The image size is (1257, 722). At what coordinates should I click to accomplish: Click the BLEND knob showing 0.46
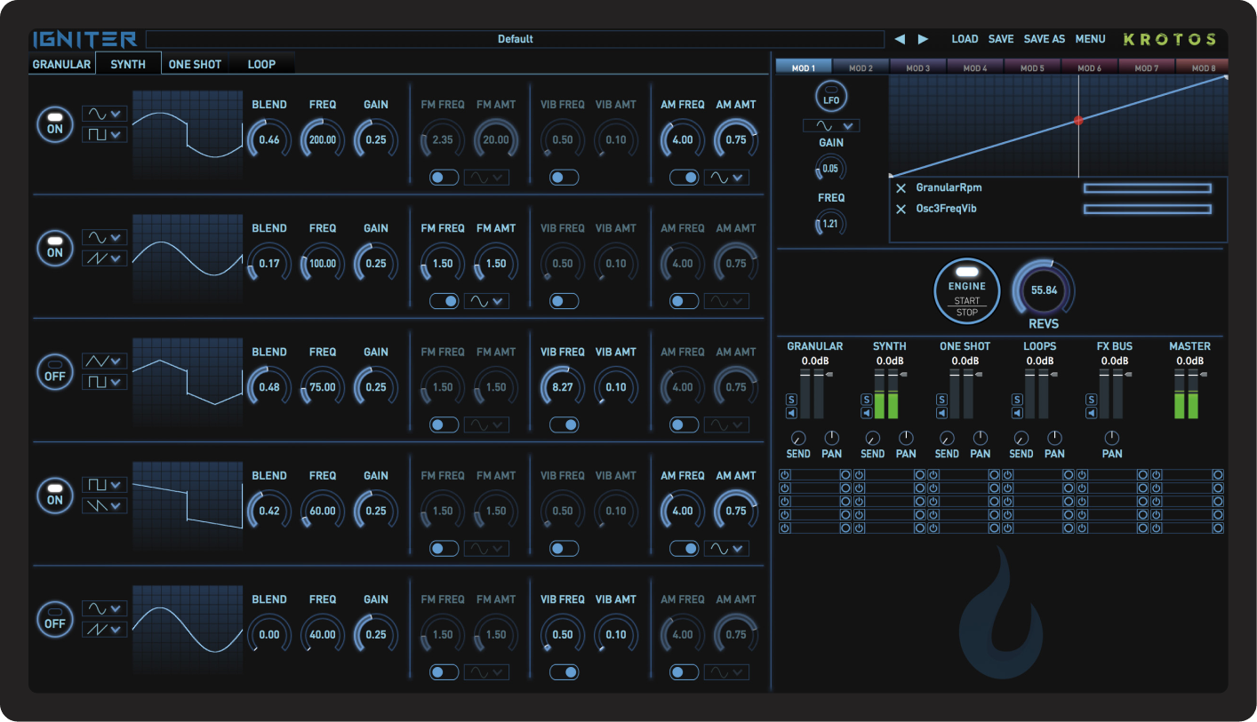coord(268,139)
